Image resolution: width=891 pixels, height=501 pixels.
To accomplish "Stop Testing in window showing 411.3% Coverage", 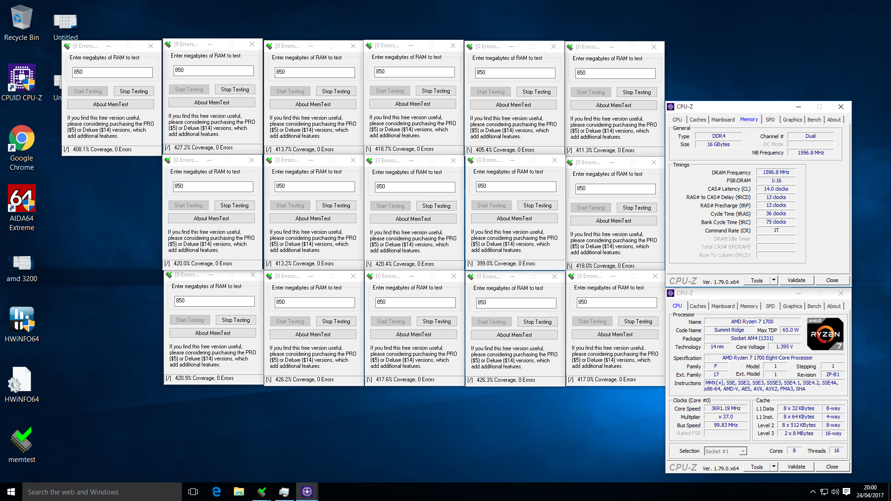I will coord(637,92).
